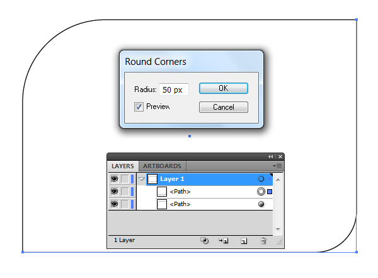Collapse Layer 1 with the disclosure triangle
Image resolution: width=378 pixels, height=278 pixels.
(142, 179)
